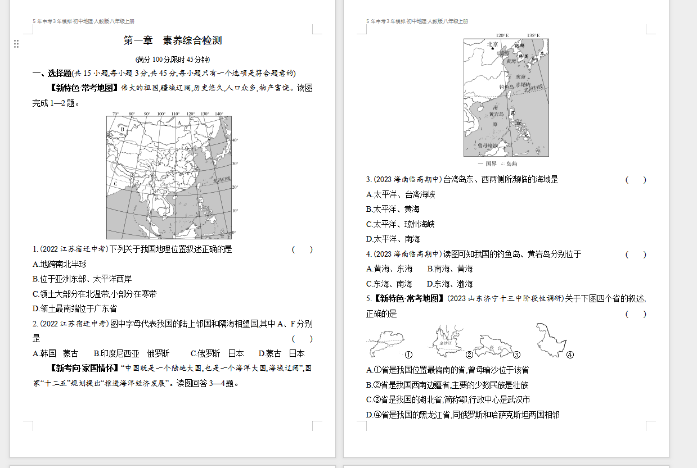Click option "A.①省是我国位置最偏南的省"
This screenshot has height=468, width=697.
(x=416, y=370)
